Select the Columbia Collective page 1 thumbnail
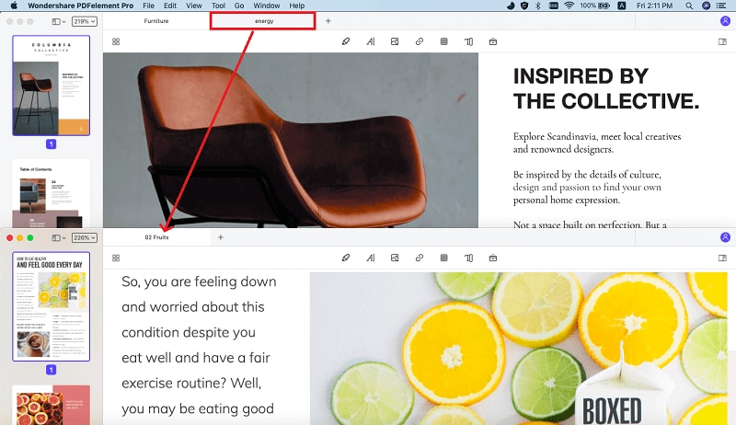The height and width of the screenshot is (425, 736). click(x=52, y=86)
